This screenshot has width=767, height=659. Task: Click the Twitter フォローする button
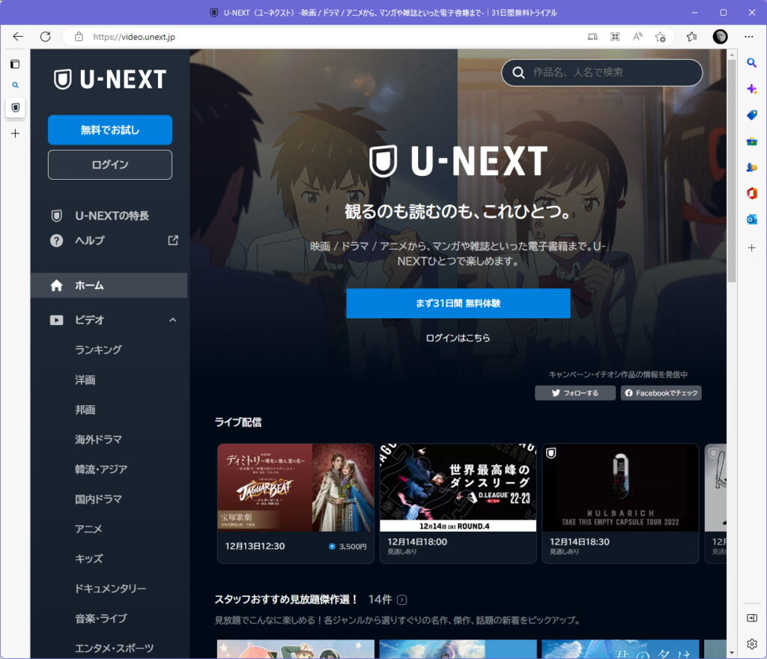click(575, 393)
